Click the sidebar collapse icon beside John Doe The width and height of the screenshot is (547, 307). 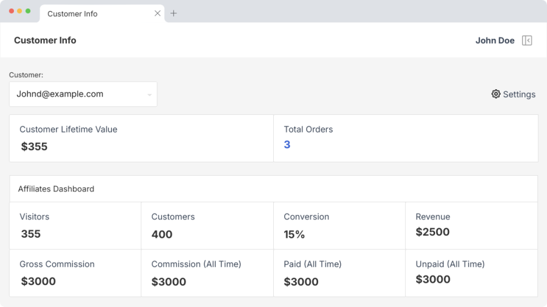pos(527,41)
